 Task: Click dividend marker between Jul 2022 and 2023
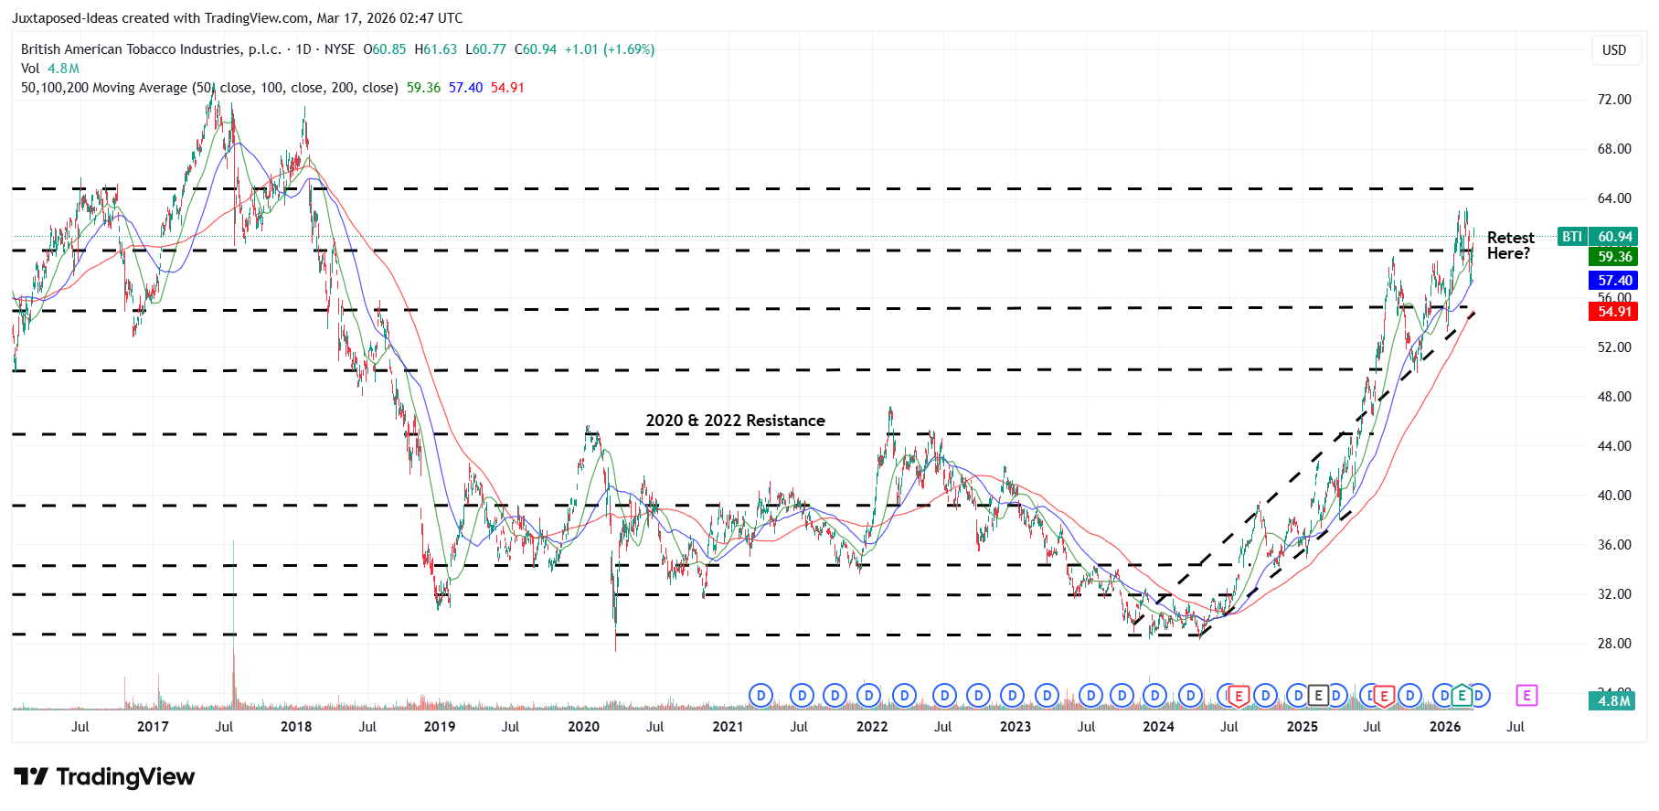point(978,696)
